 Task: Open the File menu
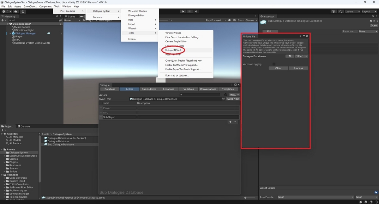pos(3,6)
